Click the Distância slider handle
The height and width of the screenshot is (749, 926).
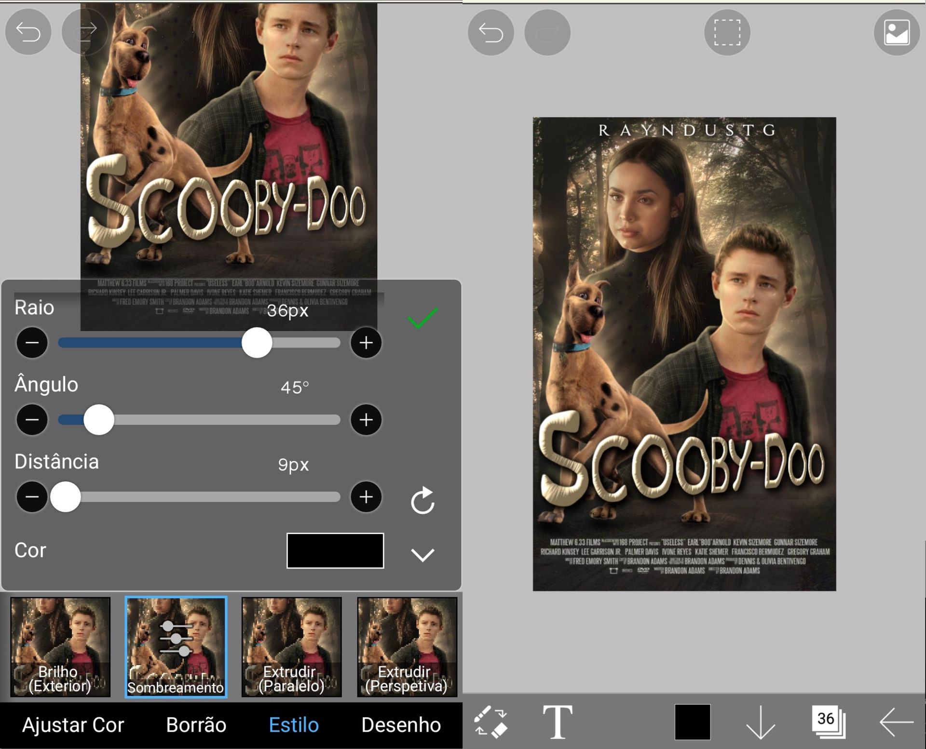click(65, 496)
